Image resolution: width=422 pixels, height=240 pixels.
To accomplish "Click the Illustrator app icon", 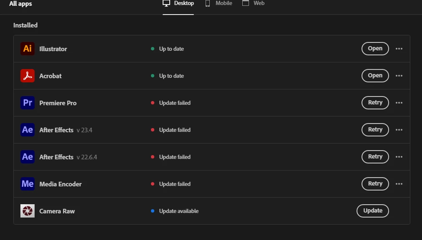I will (x=28, y=49).
